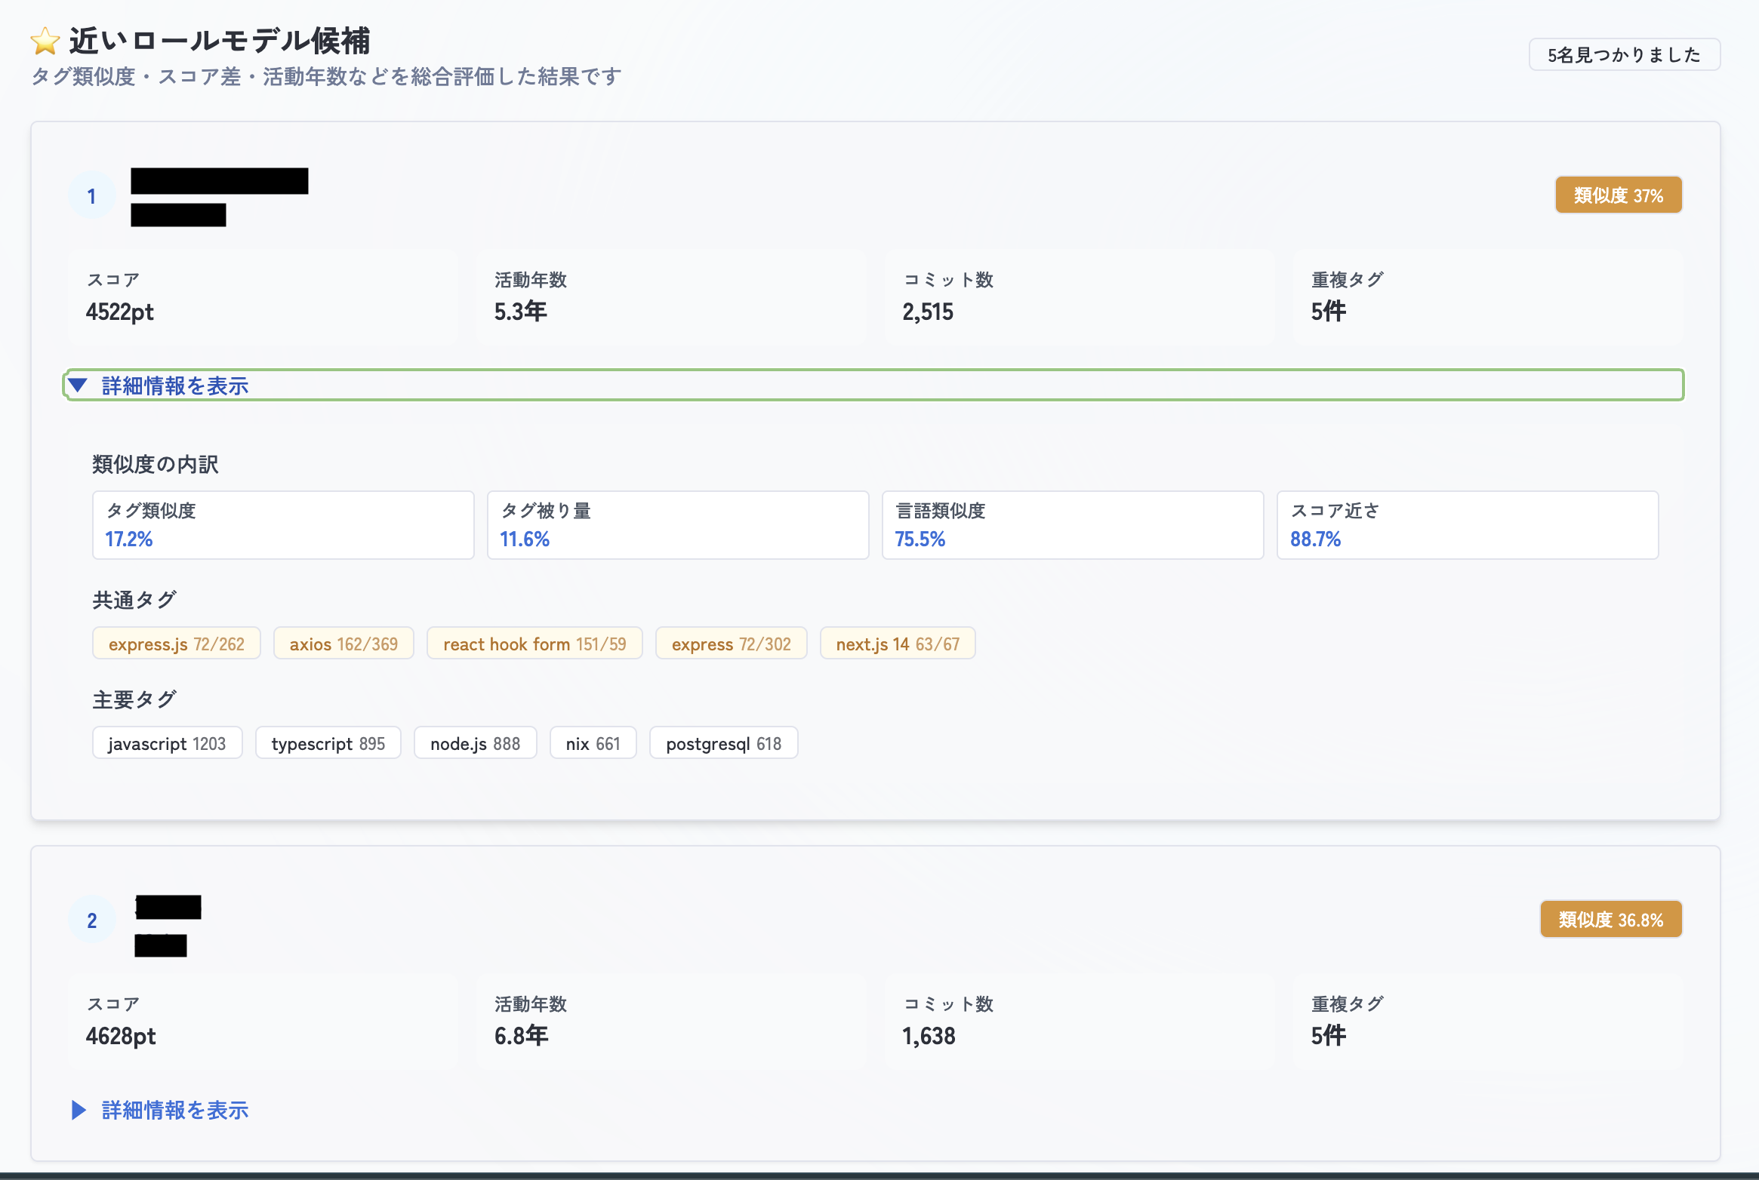Click the rank 2 circle badge

coord(91,920)
